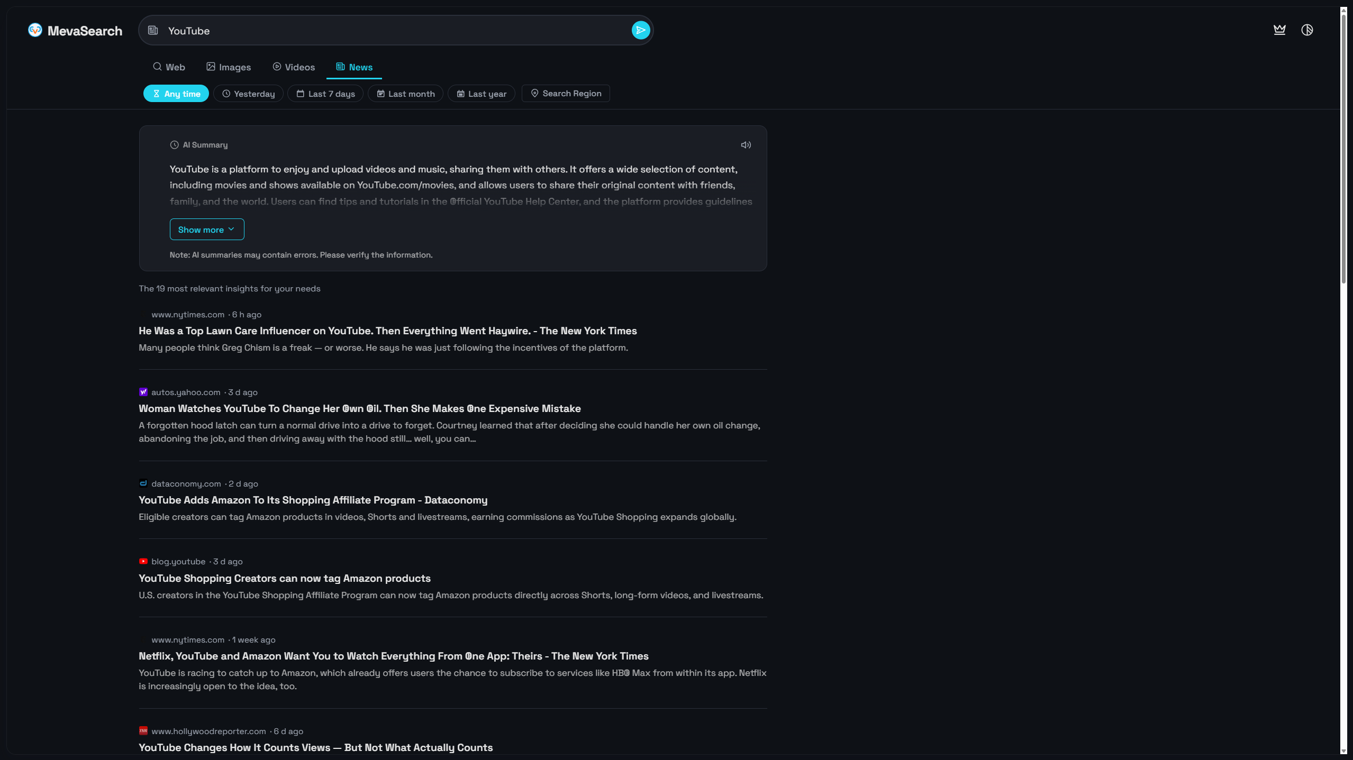Click the MevaSearch brand name text
This screenshot has width=1353, height=760.
click(x=85, y=31)
